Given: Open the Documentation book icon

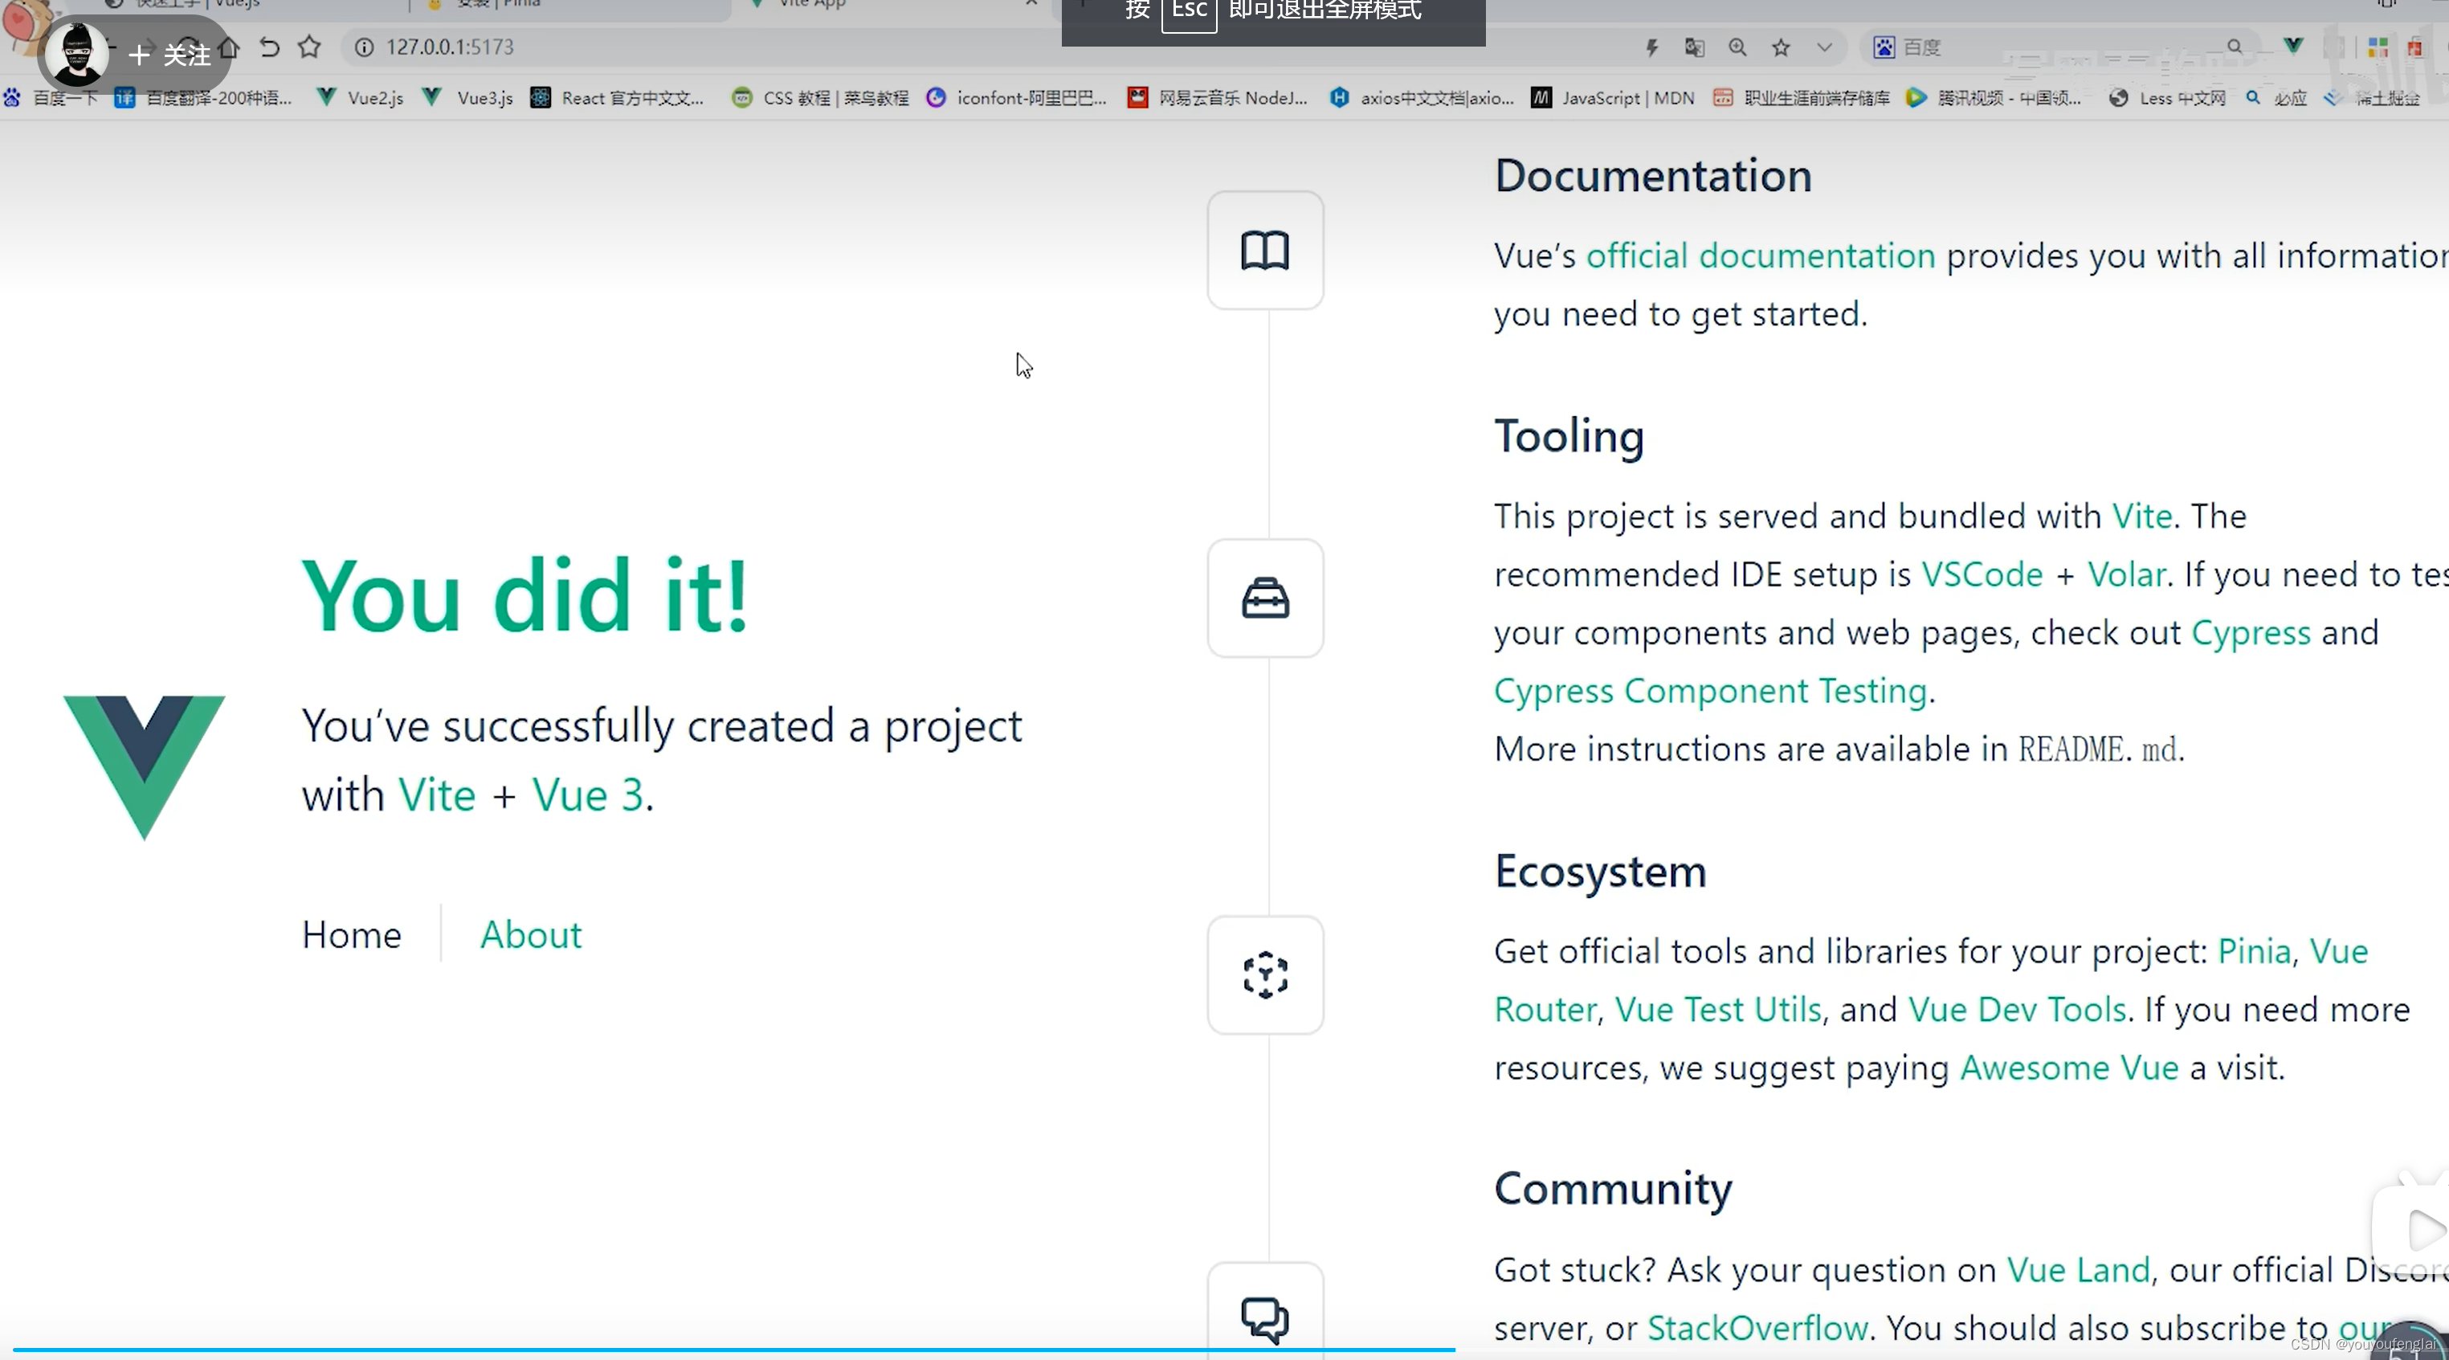Looking at the screenshot, I should pyautogui.click(x=1264, y=250).
